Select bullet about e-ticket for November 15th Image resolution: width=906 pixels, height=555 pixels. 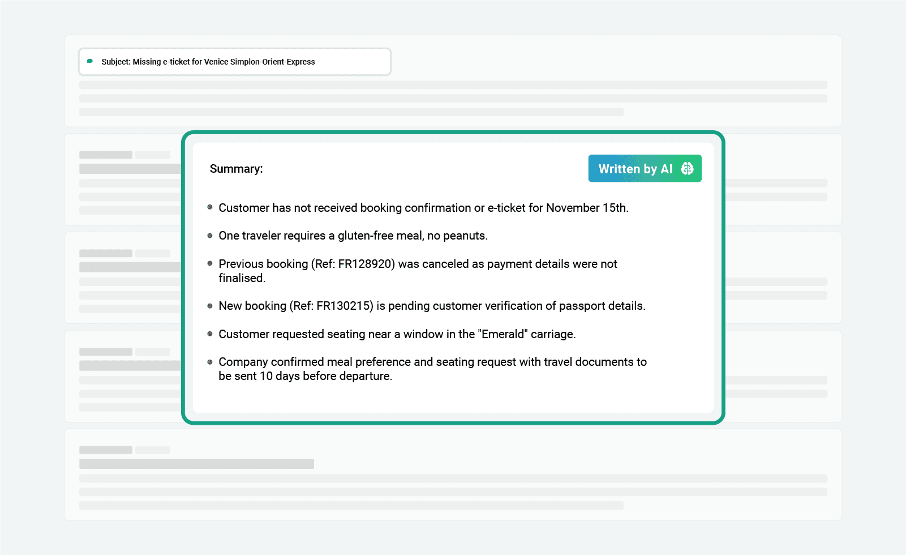[x=423, y=208]
